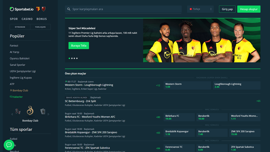Expand +65 markets for SC Bettembourg match
Viewport: 270px width, 152px height.
click(x=258, y=101)
